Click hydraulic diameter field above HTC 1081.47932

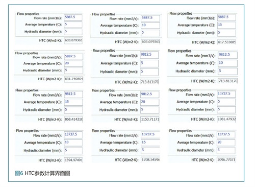(226, 109)
